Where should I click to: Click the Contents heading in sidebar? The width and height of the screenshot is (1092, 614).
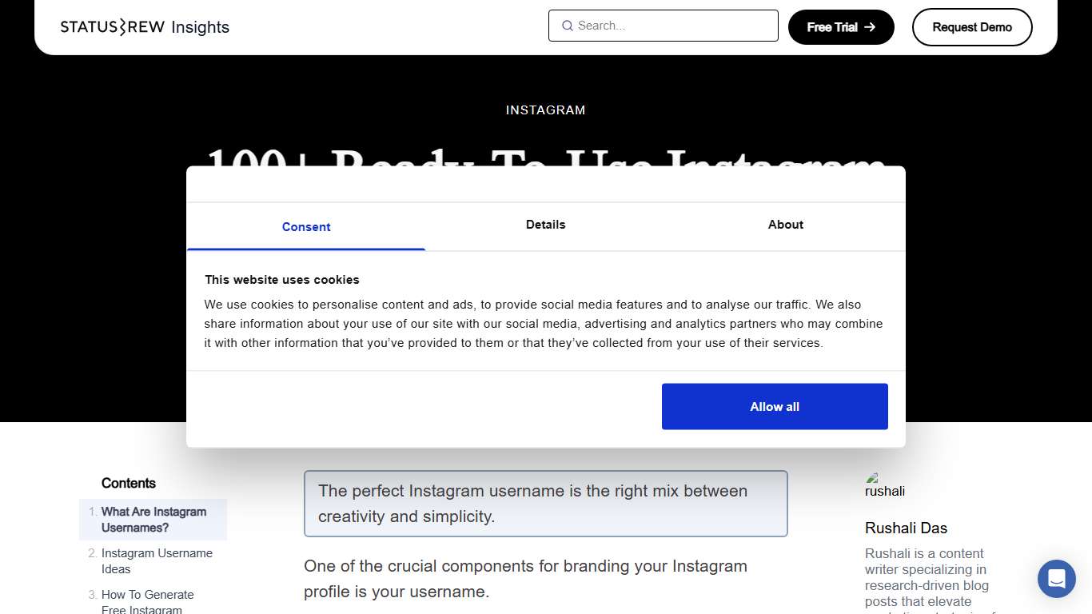[128, 483]
